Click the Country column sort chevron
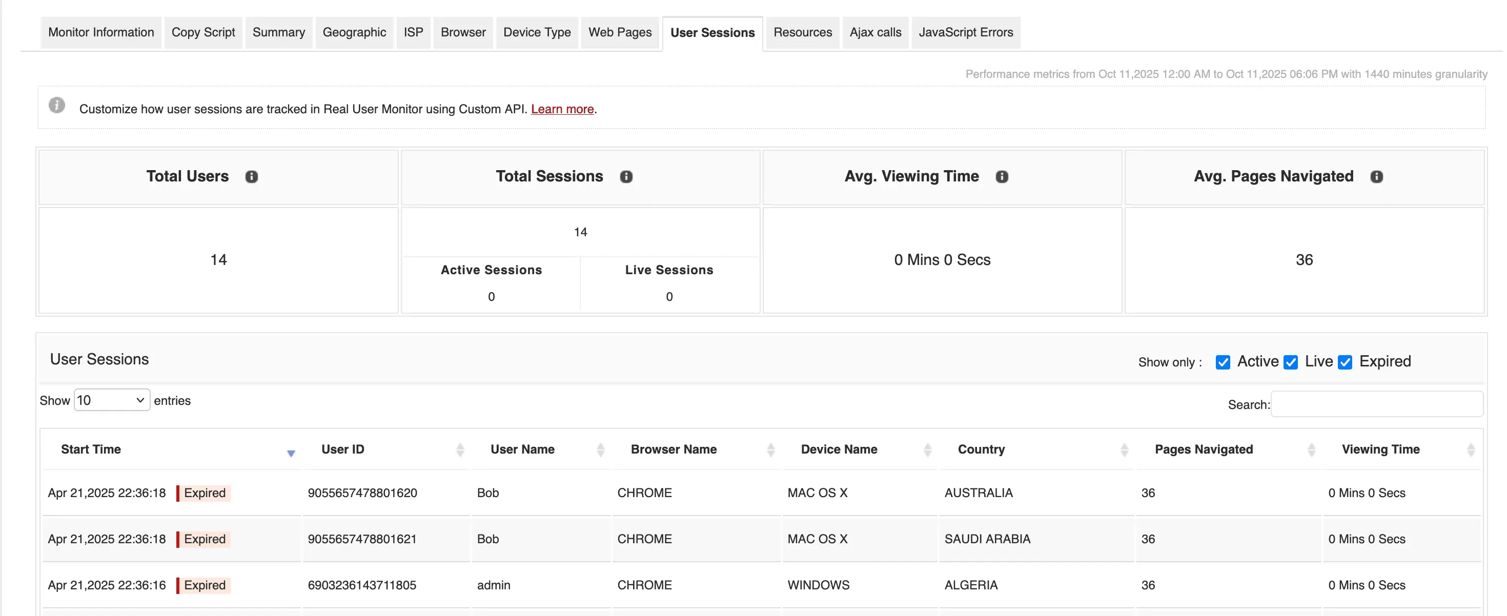 pos(1125,450)
